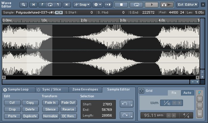Click the DC Rem. button
The image size is (208, 123).
point(68,116)
